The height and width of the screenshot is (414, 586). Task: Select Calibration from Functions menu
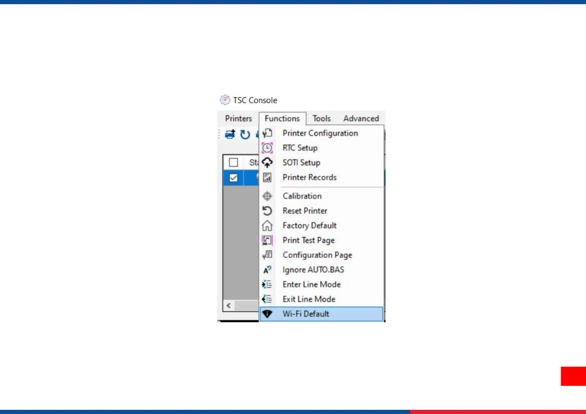[322, 196]
